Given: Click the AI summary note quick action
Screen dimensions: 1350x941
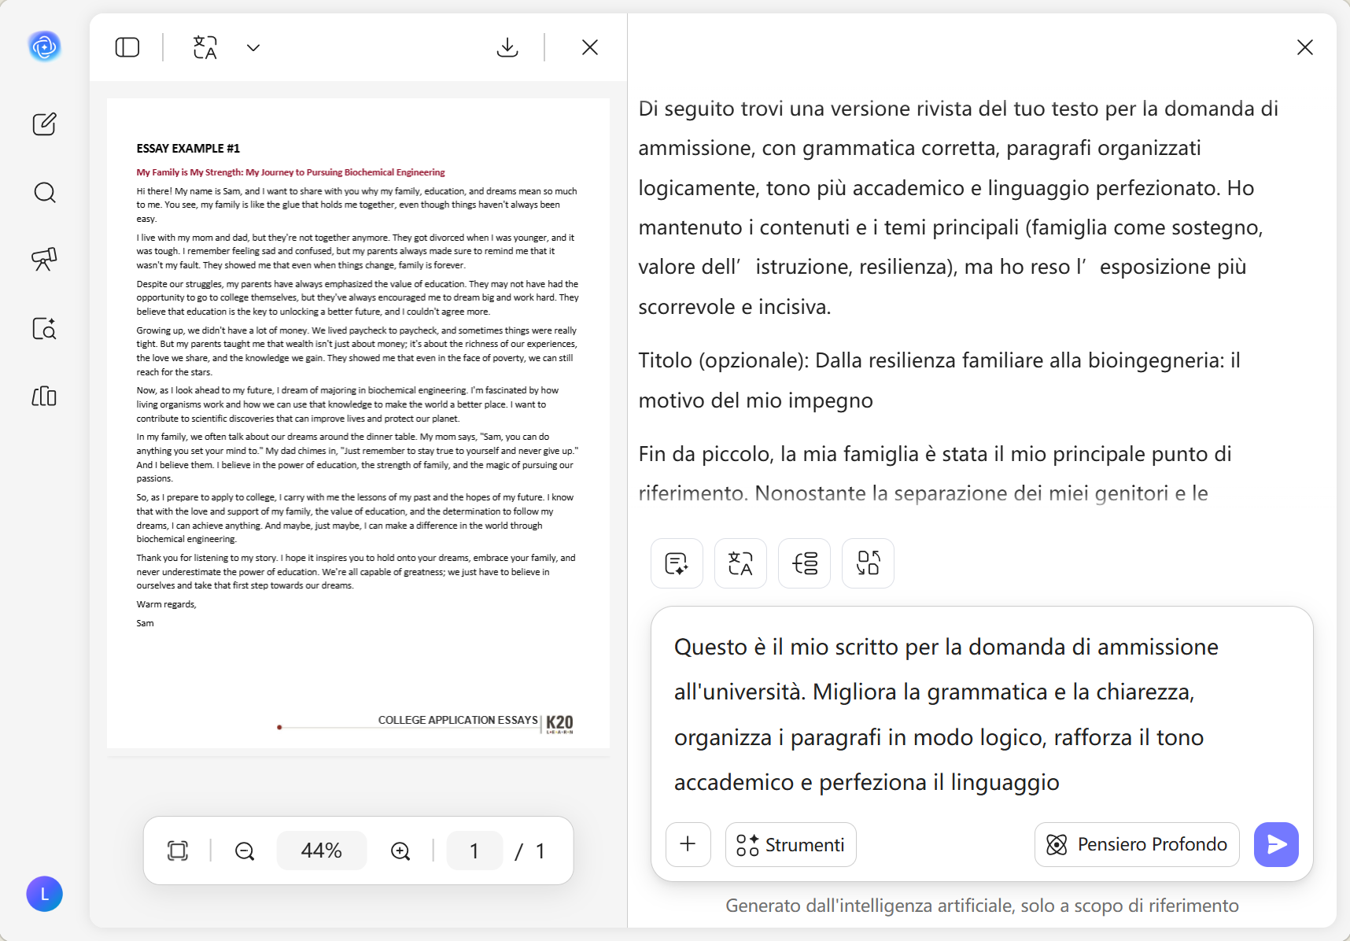Looking at the screenshot, I should pyautogui.click(x=677, y=563).
